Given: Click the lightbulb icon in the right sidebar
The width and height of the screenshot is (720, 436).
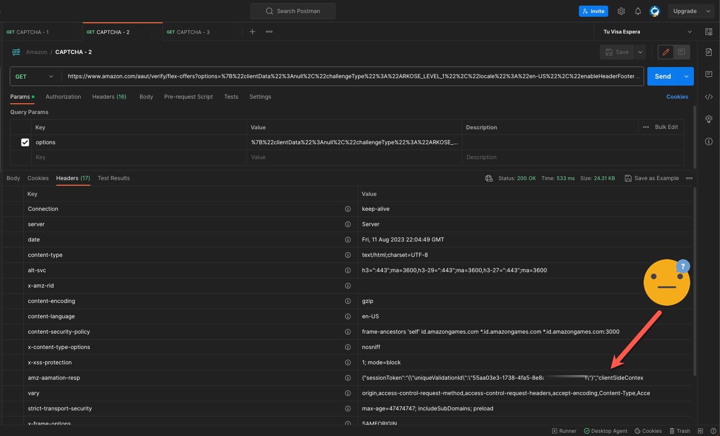Looking at the screenshot, I should pos(708,119).
